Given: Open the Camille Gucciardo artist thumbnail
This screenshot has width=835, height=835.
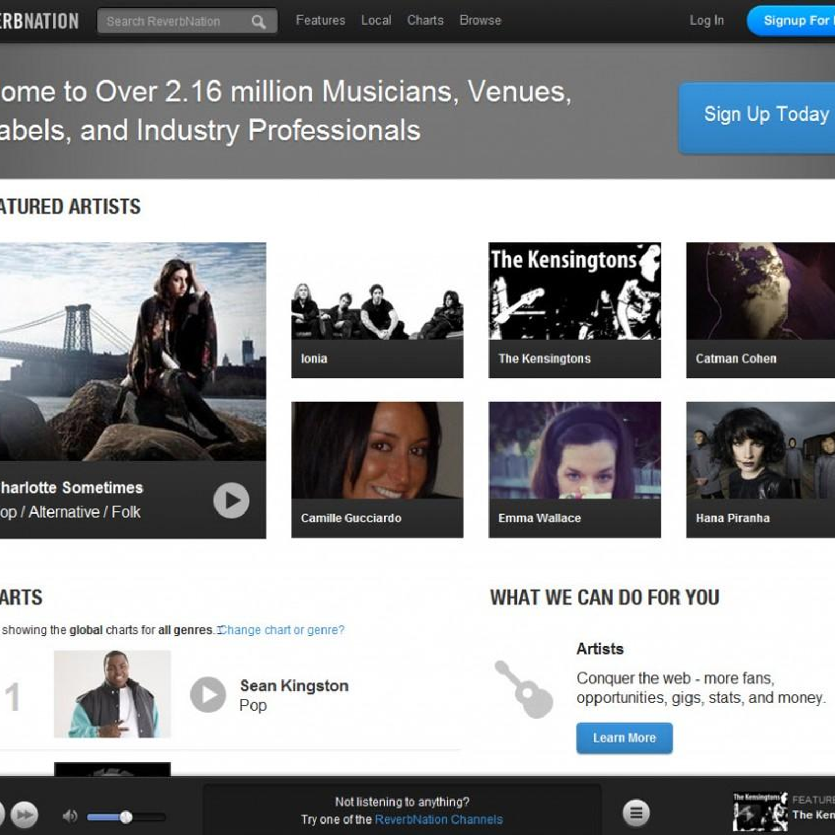Looking at the screenshot, I should coord(377,450).
